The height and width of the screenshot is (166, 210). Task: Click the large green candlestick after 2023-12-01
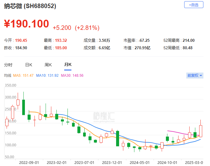(118, 139)
